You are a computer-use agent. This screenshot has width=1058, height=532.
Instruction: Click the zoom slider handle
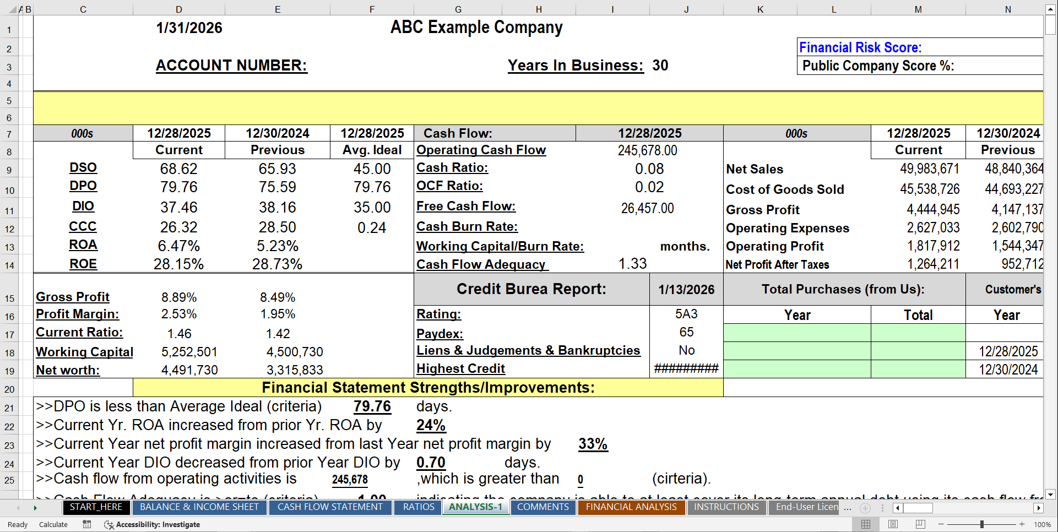tap(982, 524)
